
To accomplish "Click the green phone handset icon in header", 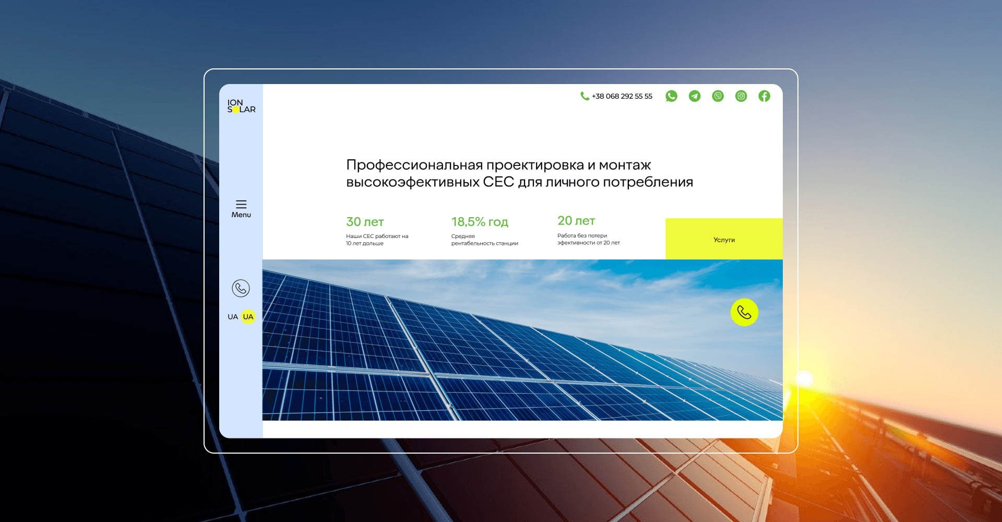I will [x=584, y=96].
